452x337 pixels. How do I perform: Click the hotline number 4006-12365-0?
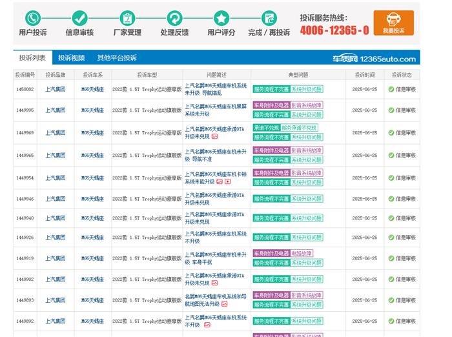[334, 30]
